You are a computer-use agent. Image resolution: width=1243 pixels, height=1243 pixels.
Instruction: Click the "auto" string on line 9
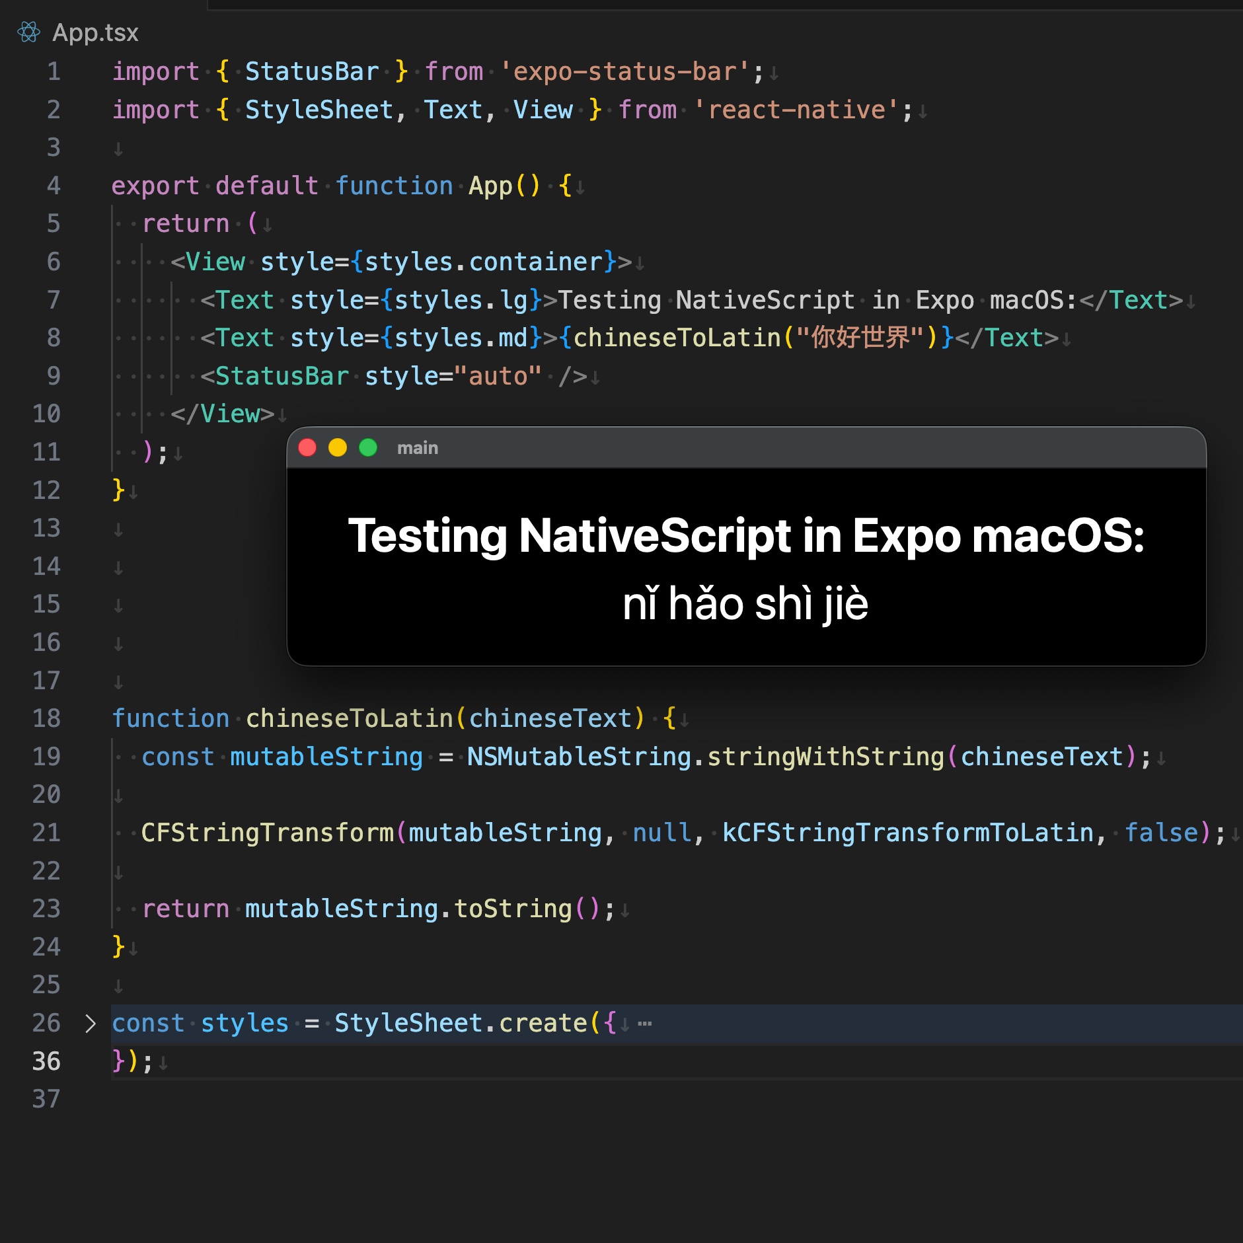click(498, 376)
